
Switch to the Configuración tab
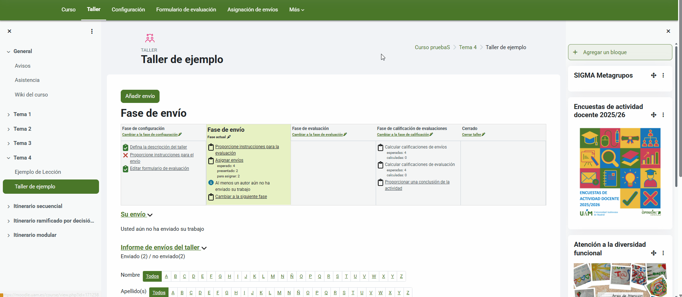(x=128, y=10)
